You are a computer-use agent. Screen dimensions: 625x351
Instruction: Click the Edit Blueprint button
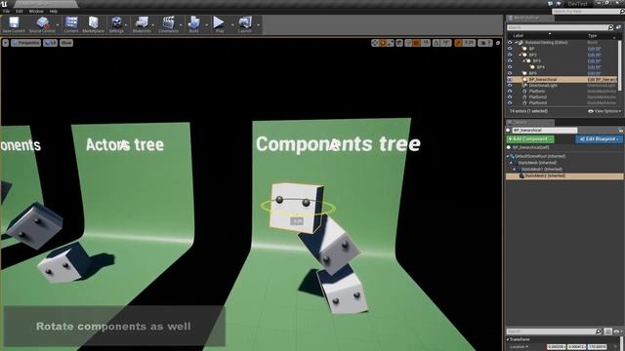599,138
